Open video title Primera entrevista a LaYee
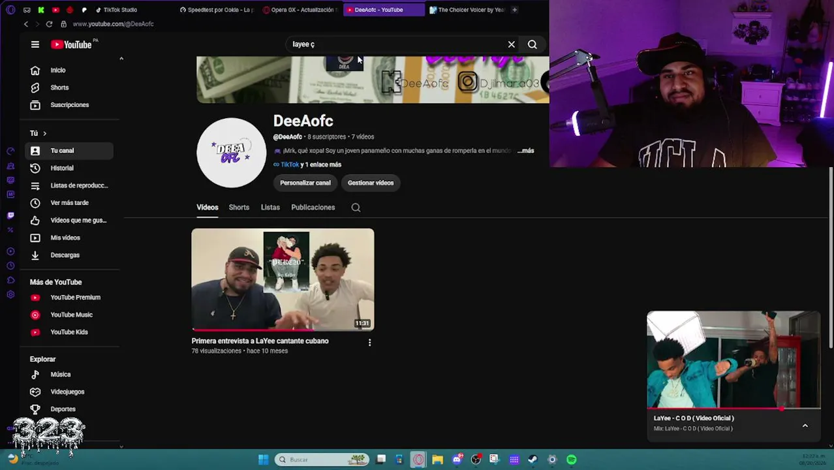The height and width of the screenshot is (470, 834). (260, 341)
